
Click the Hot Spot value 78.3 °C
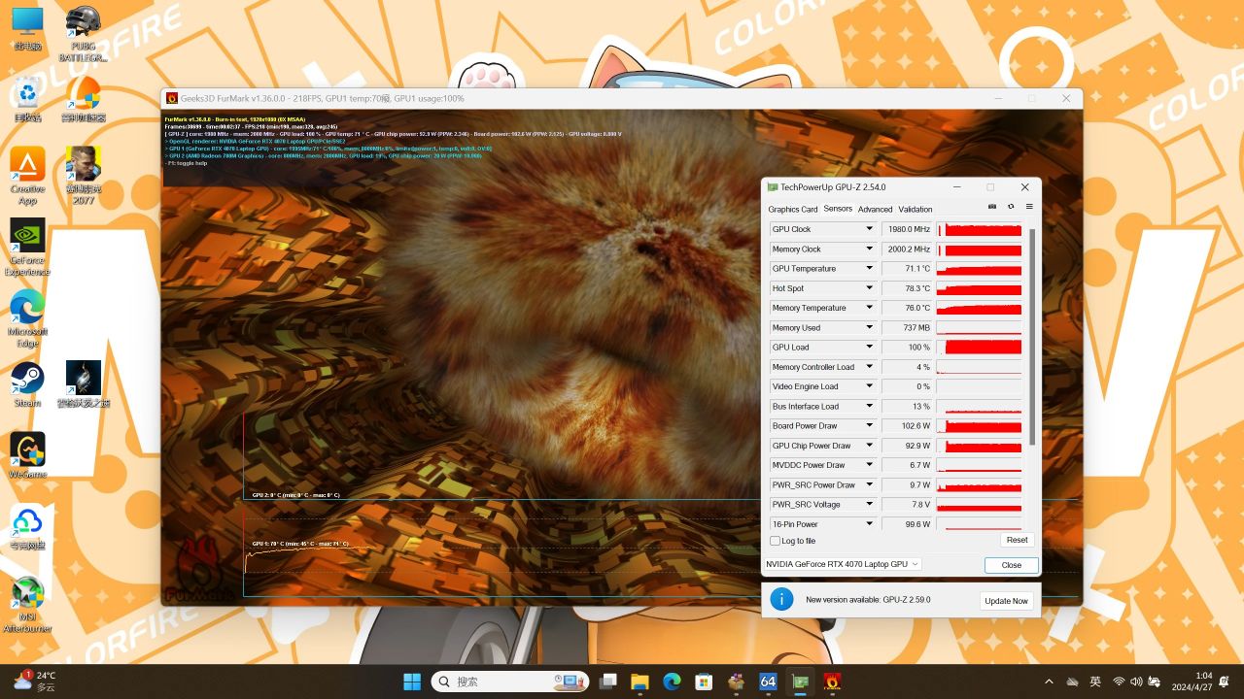click(908, 288)
